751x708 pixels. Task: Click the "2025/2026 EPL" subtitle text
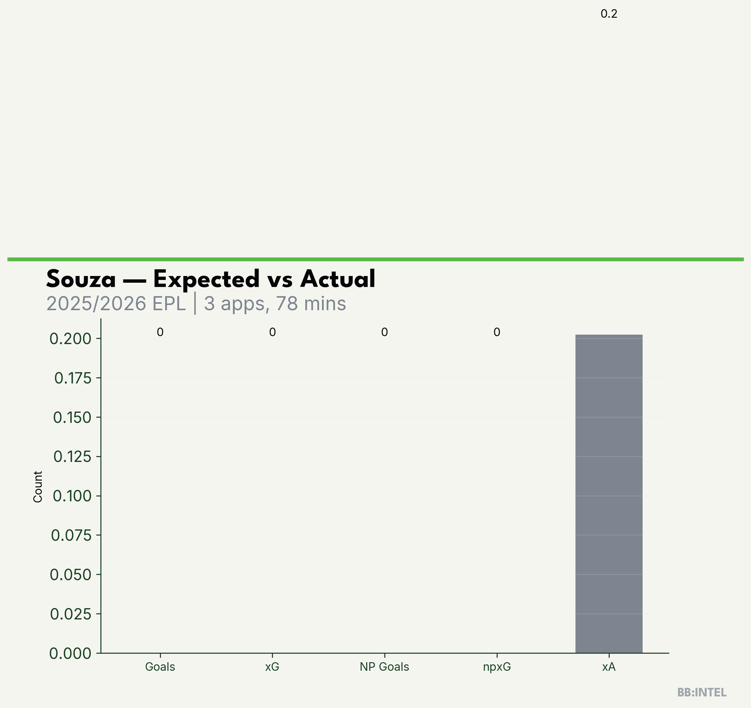(x=116, y=304)
